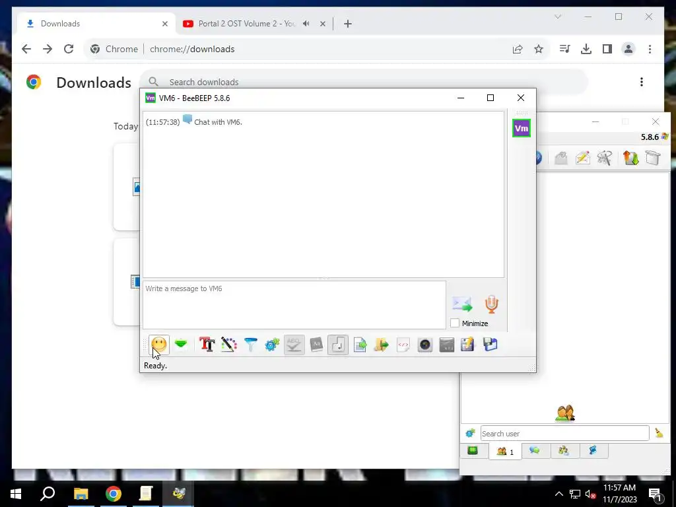The image size is (676, 507).
Task: Click the purple VM6 user avatar
Action: coord(522,128)
